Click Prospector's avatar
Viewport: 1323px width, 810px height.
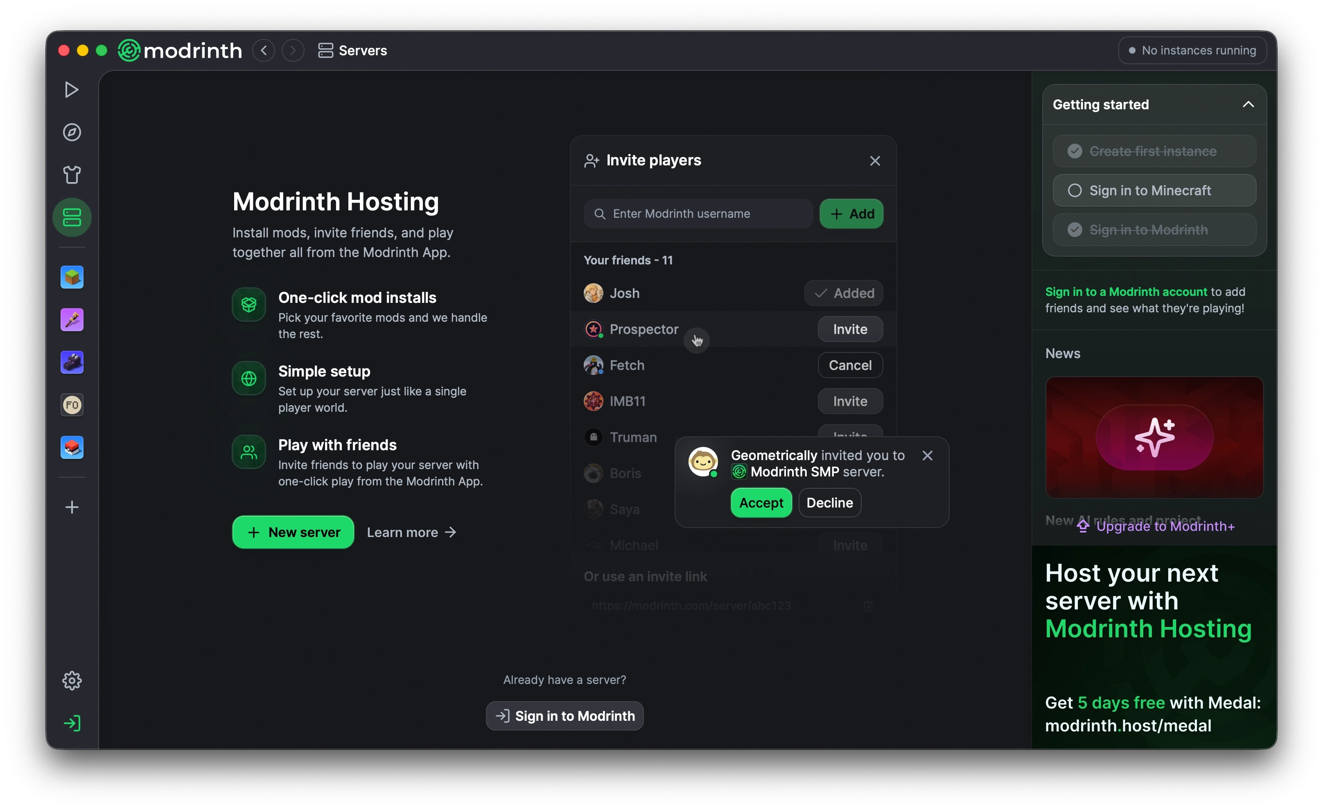[593, 329]
